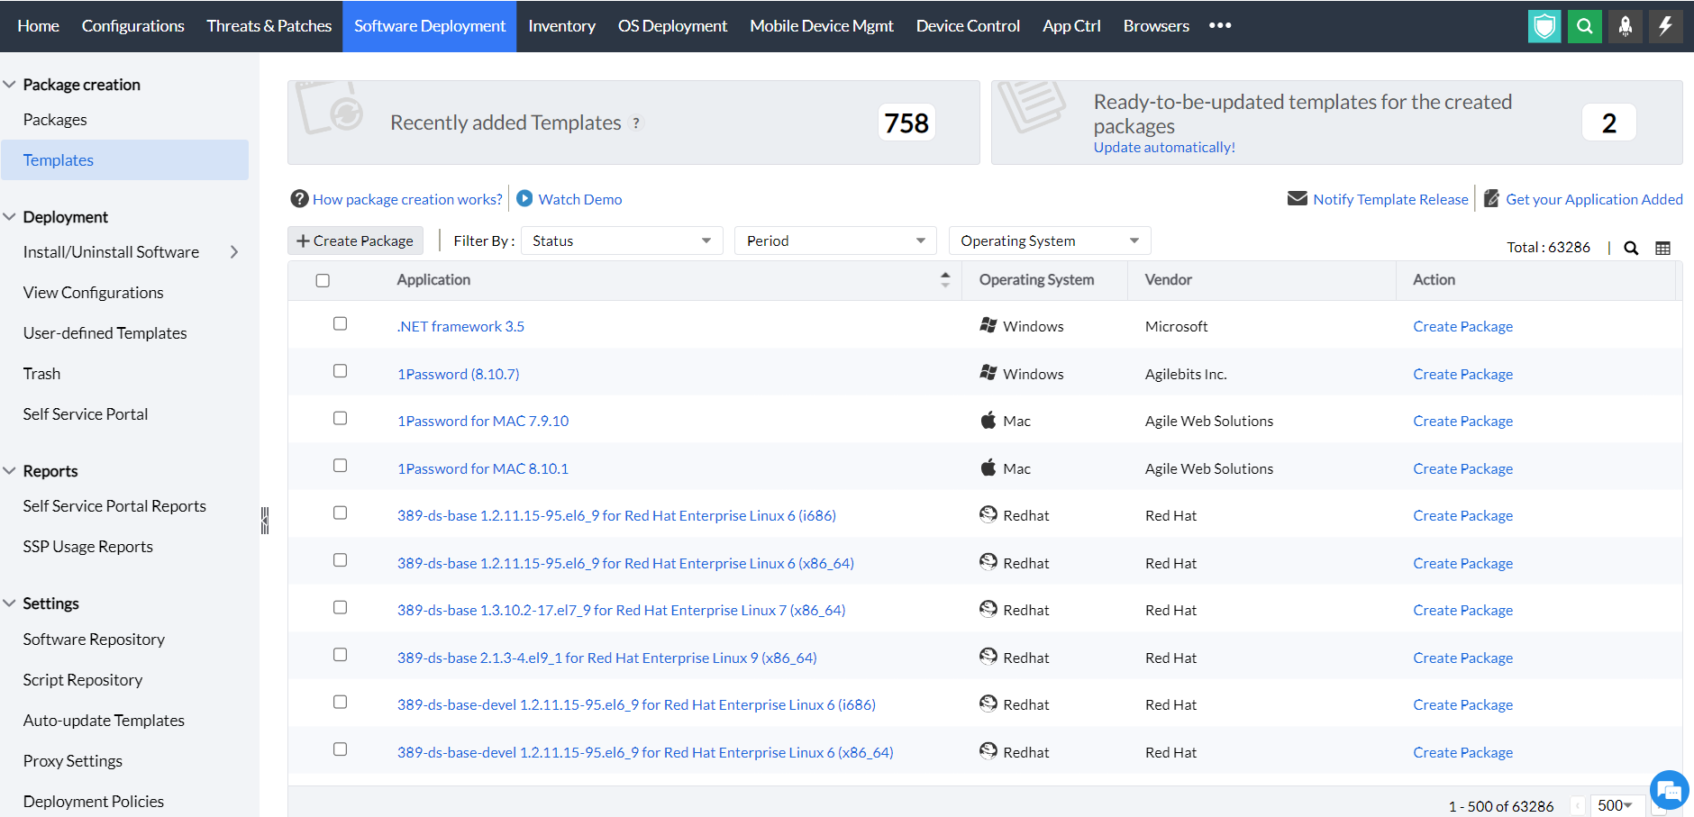Viewport: 1694px width, 817px height.
Task: Open Threats & Patches tab
Action: point(269,26)
